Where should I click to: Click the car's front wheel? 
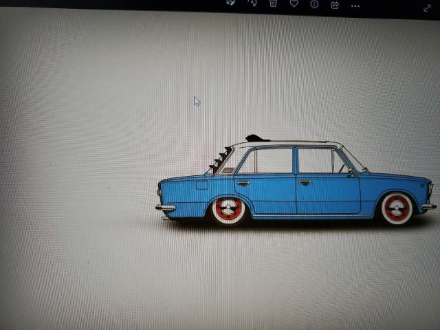[397, 208]
